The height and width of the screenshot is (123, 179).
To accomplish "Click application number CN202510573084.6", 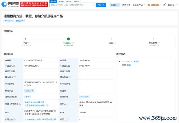I will [x=33, y=61].
